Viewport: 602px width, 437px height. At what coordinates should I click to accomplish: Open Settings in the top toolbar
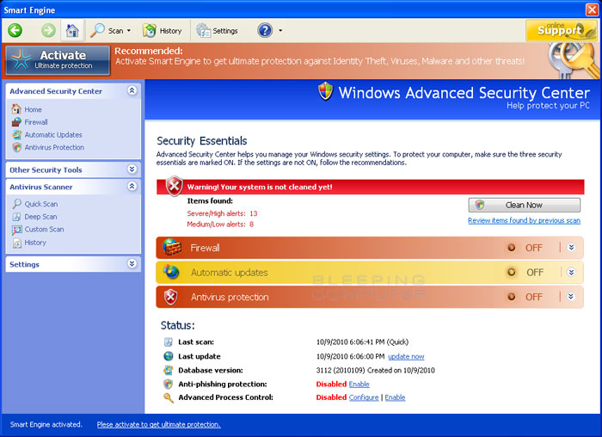217,30
